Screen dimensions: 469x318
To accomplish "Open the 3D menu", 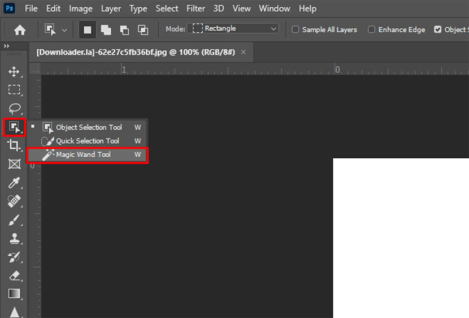I will [218, 8].
